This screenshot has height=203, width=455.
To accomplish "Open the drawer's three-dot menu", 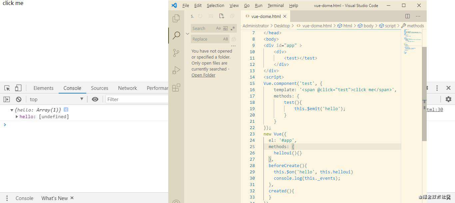I will click(7, 198).
